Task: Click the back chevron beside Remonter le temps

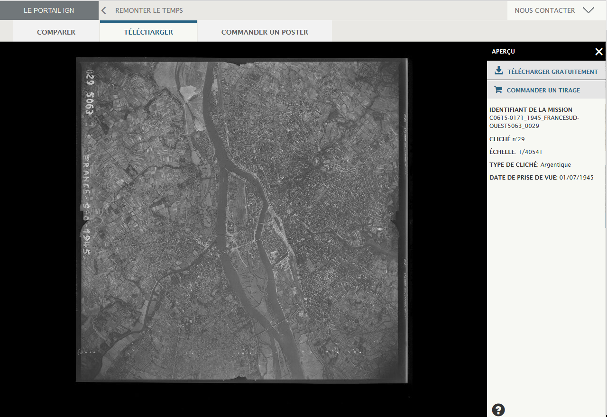Action: coord(104,10)
